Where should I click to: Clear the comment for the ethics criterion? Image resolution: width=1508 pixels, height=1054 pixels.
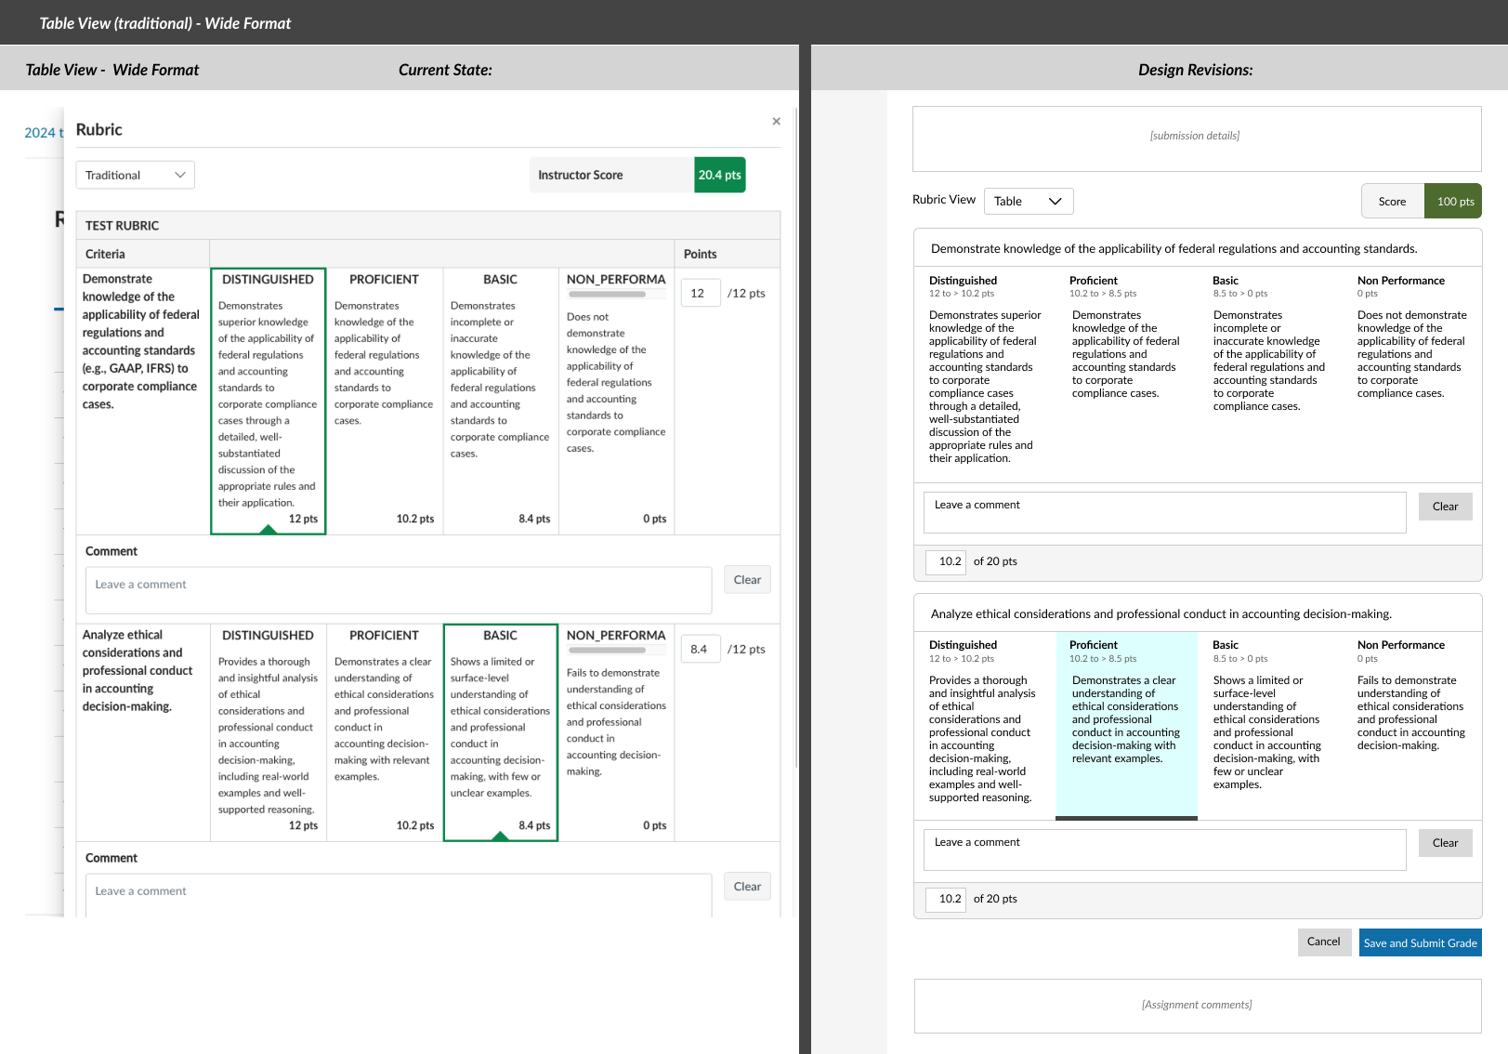(x=1445, y=843)
